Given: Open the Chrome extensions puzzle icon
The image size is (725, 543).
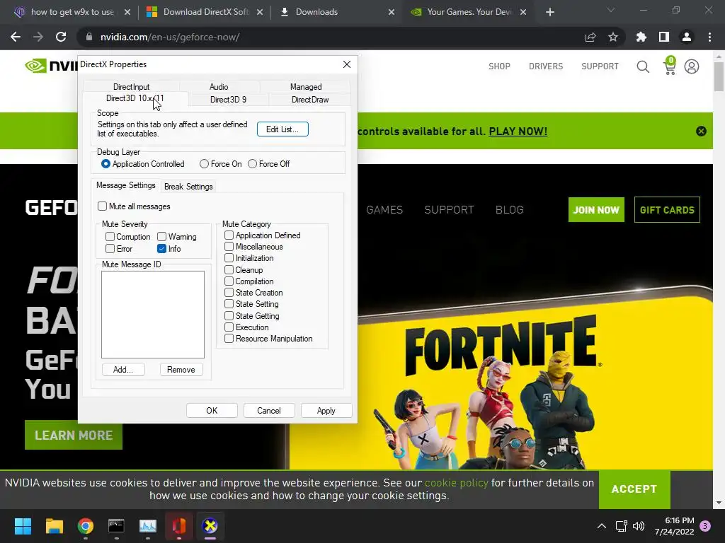Looking at the screenshot, I should 641,37.
